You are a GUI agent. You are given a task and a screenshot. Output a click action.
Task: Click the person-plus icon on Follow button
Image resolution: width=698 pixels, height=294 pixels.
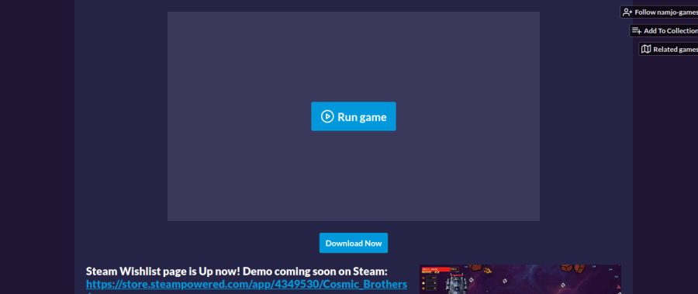627,12
